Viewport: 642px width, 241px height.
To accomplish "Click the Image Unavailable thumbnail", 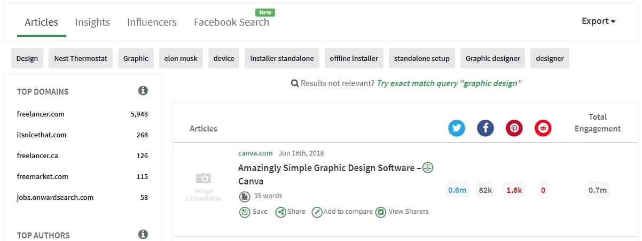I will point(203,187).
